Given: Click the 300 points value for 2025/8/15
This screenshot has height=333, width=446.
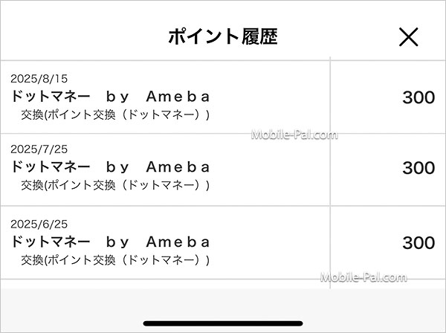Looking at the screenshot, I should (x=418, y=97).
